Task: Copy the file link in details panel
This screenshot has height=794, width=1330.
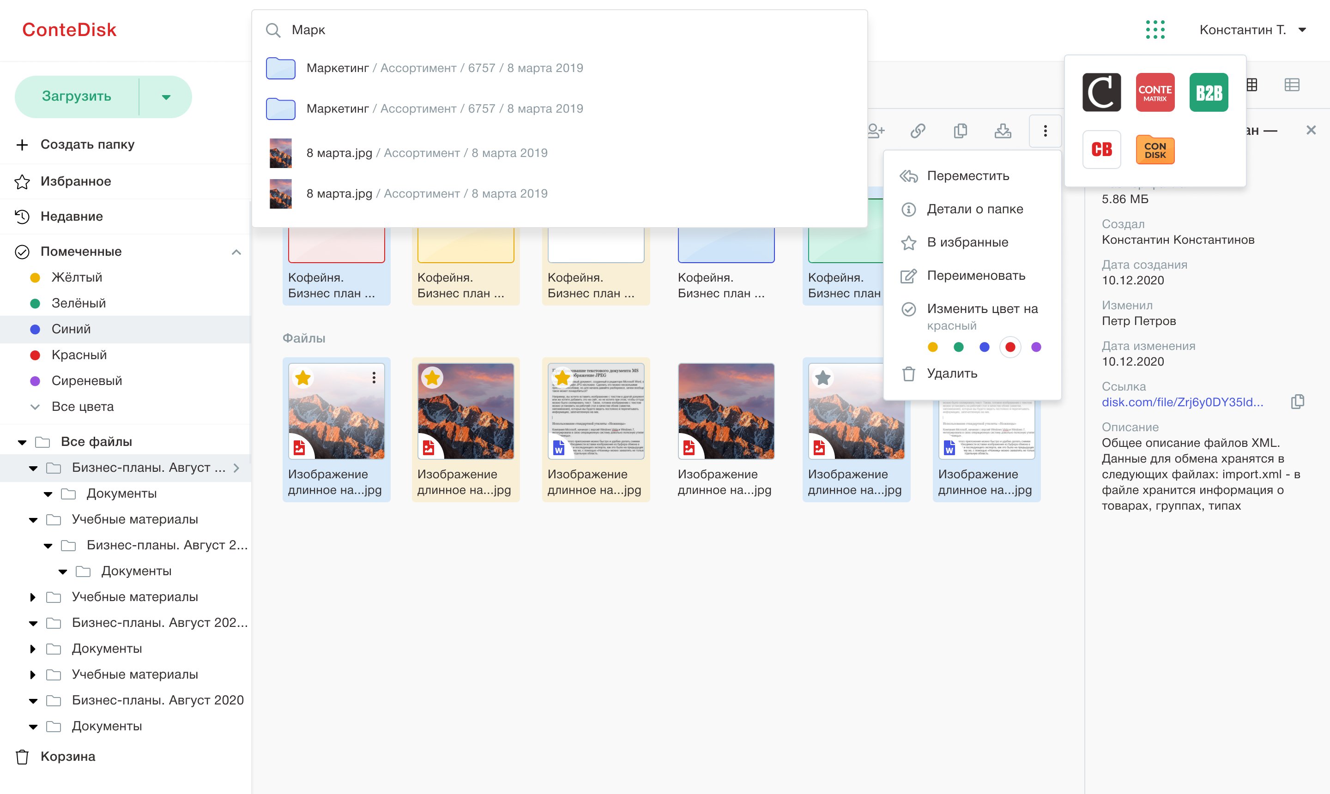Action: point(1297,402)
